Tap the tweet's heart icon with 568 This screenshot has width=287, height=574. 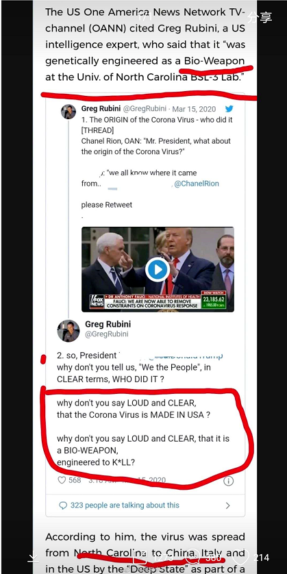pos(62,480)
